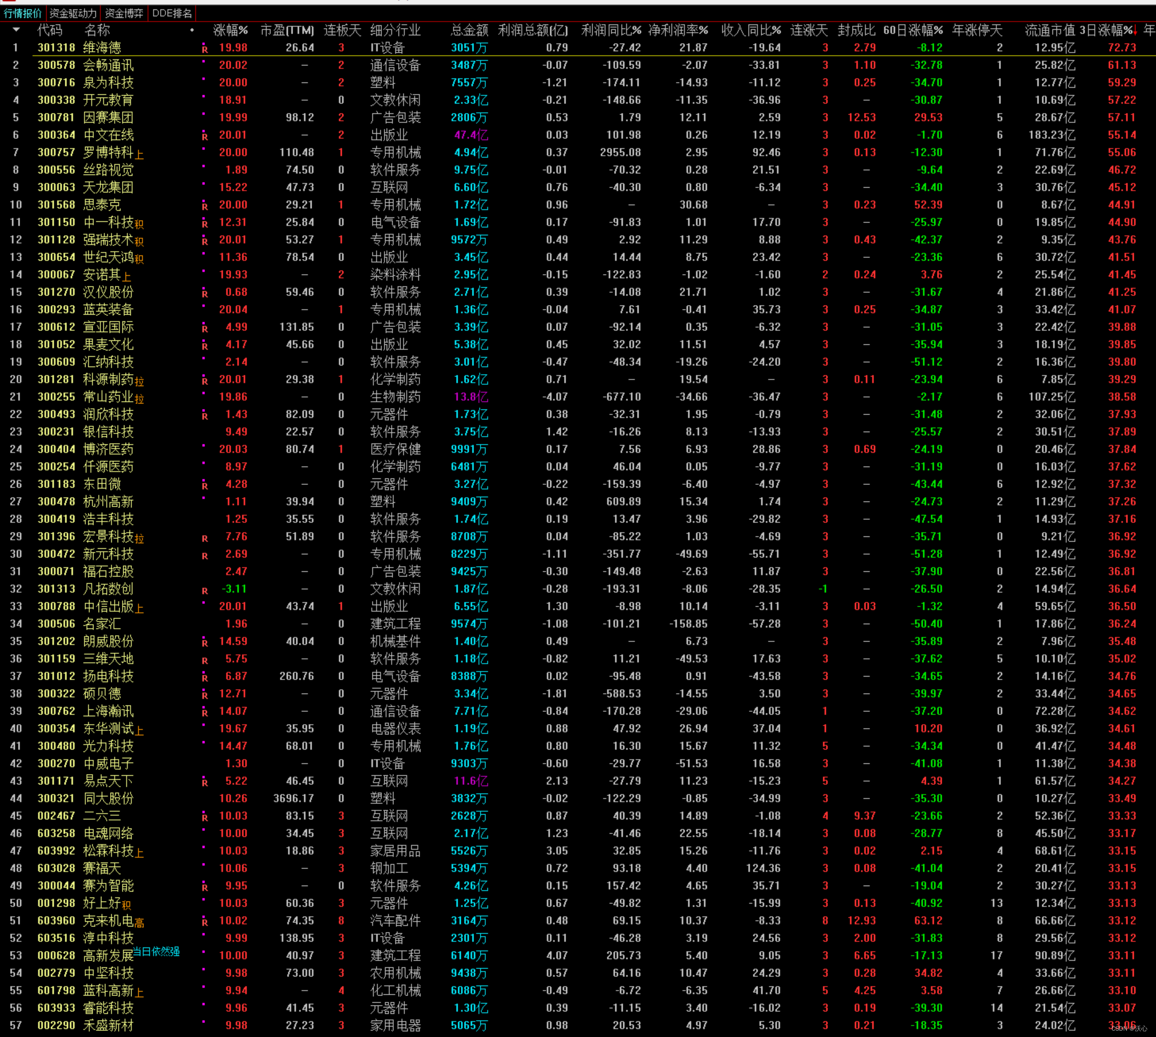
Task: Select the DDE排名 tab
Action: click(172, 13)
